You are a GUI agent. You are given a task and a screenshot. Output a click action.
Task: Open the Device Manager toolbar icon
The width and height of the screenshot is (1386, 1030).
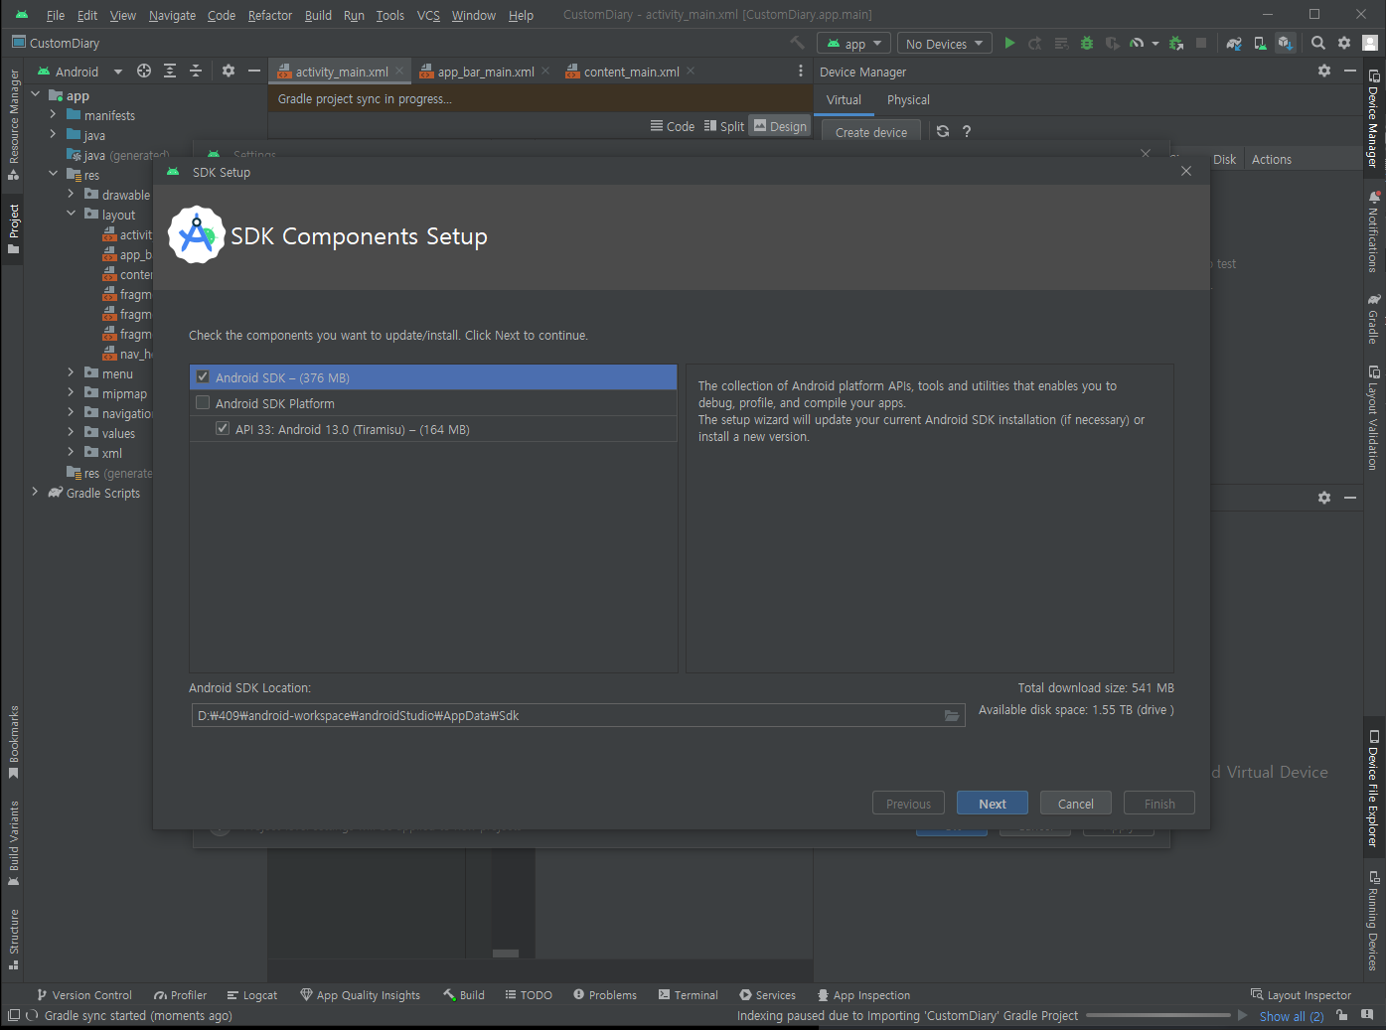click(1260, 44)
